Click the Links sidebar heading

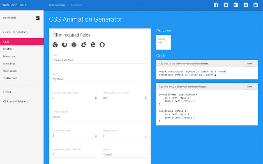pyautogui.click(x=7, y=92)
